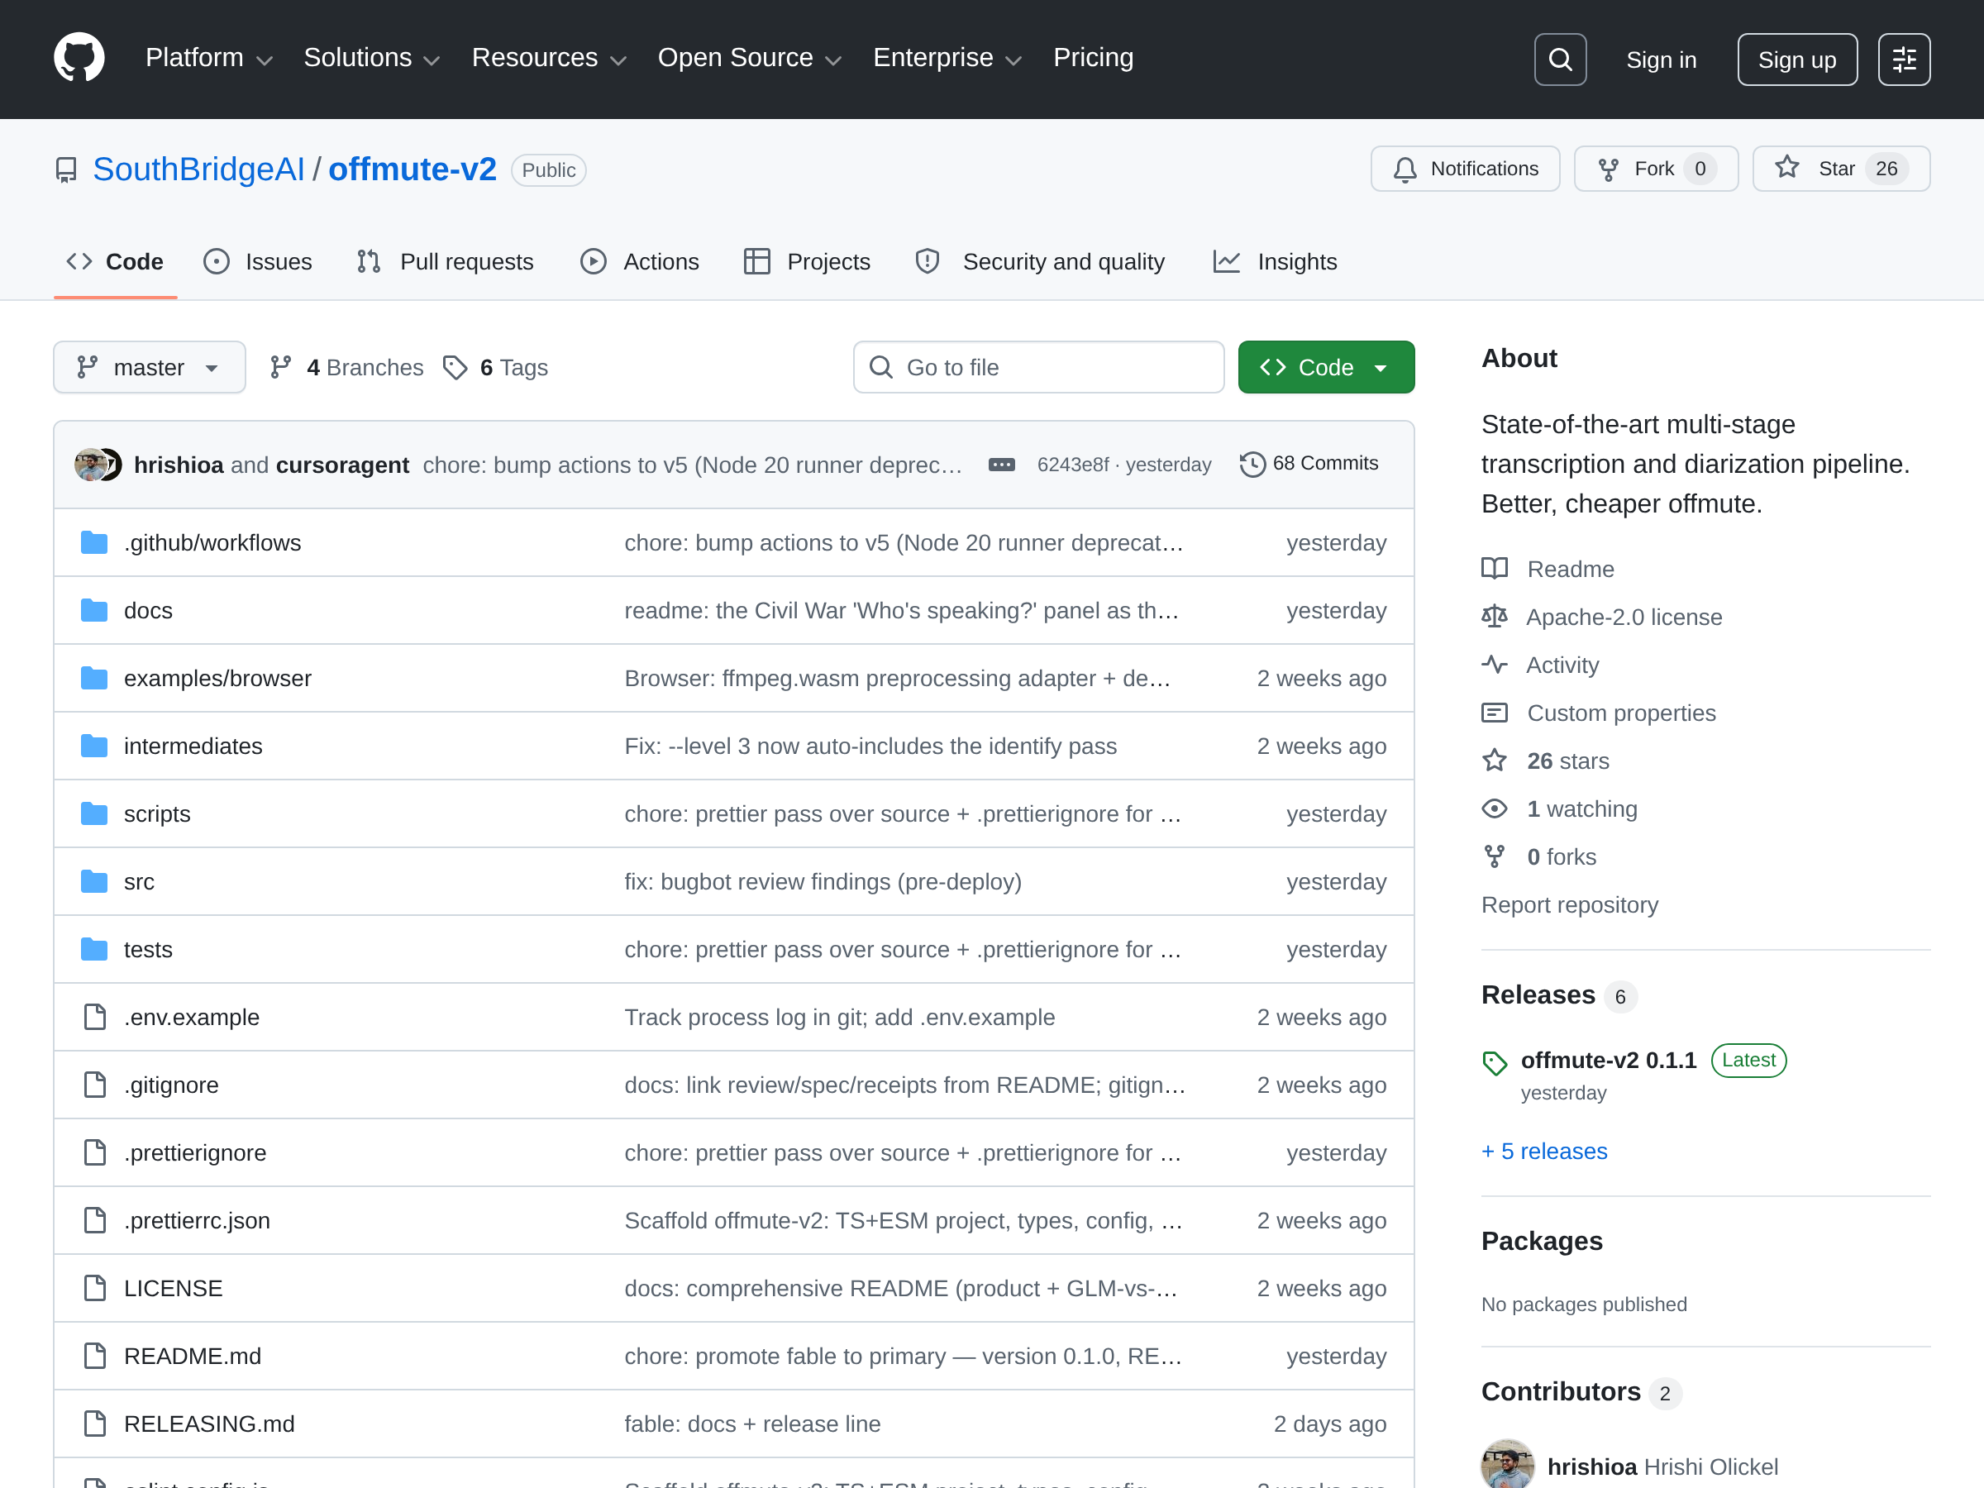Click the eye icon beside 1 watching
This screenshot has width=1984, height=1488.
1495,809
